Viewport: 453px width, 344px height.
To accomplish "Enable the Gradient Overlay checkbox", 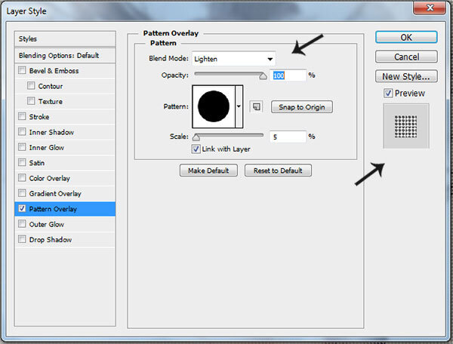I will pos(22,193).
